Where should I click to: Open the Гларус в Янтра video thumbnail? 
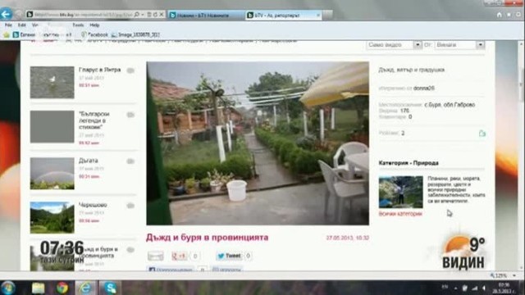52,82
